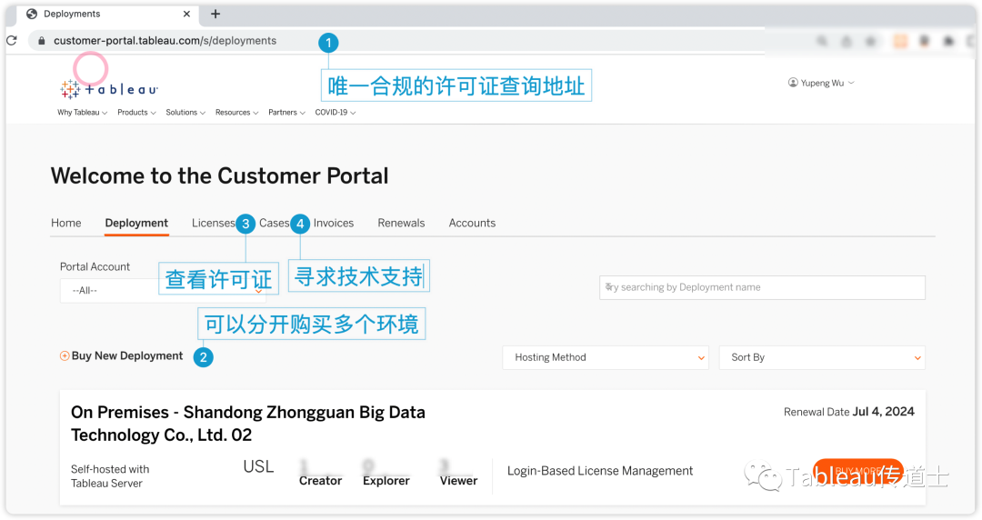Close the Deployments browser tab
Image resolution: width=982 pixels, height=520 pixels.
click(x=186, y=14)
